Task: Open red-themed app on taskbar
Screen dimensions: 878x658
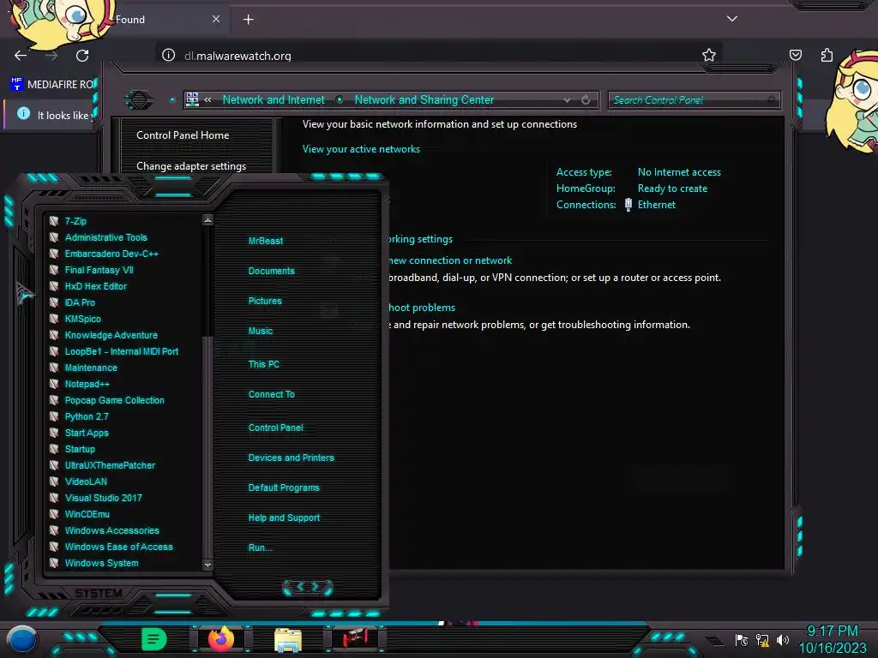Action: point(354,638)
